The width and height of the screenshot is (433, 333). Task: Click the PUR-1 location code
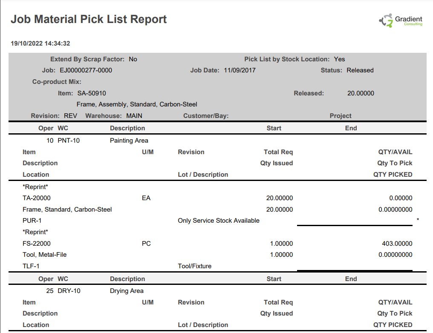coord(32,221)
